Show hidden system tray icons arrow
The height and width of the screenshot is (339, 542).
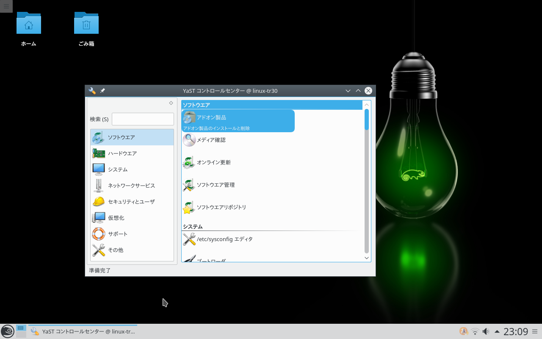(x=497, y=331)
